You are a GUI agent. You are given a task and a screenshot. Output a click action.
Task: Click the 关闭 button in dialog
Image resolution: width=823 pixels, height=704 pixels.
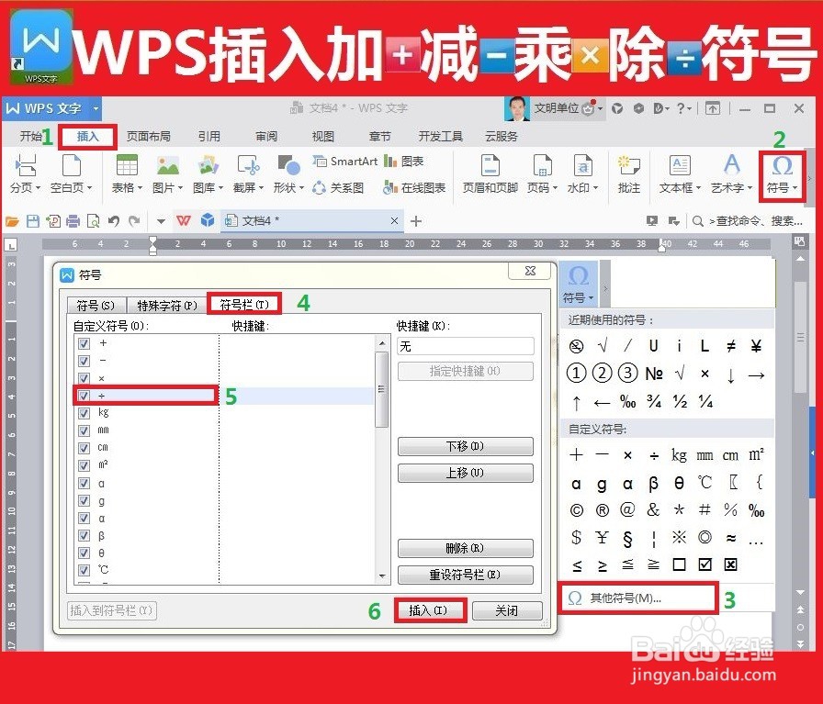coord(507,610)
